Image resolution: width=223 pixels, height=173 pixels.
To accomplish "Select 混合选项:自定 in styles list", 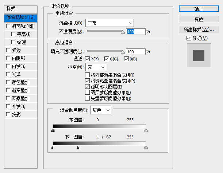I will tap(21, 18).
